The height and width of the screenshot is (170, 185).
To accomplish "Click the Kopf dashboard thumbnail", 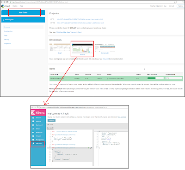I will [x=60, y=47].
